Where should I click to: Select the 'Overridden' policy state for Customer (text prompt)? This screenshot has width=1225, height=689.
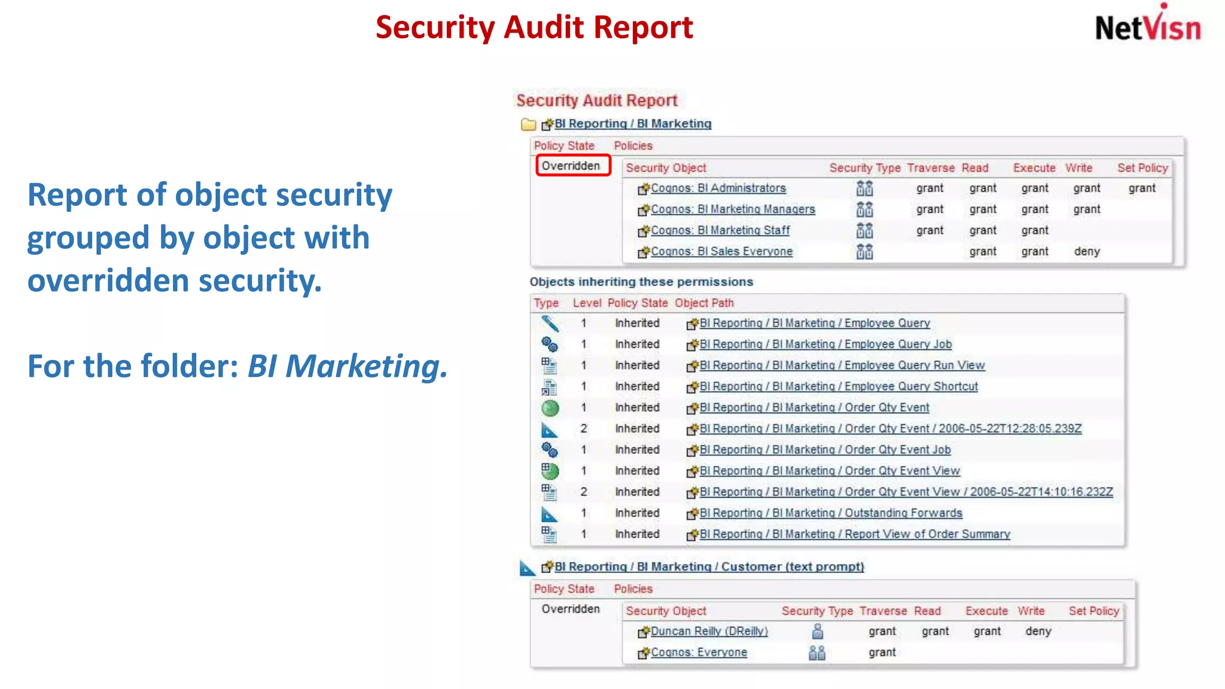[x=571, y=609]
